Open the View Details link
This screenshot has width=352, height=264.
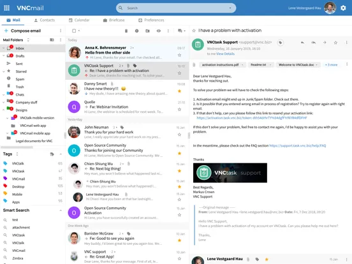point(225,54)
